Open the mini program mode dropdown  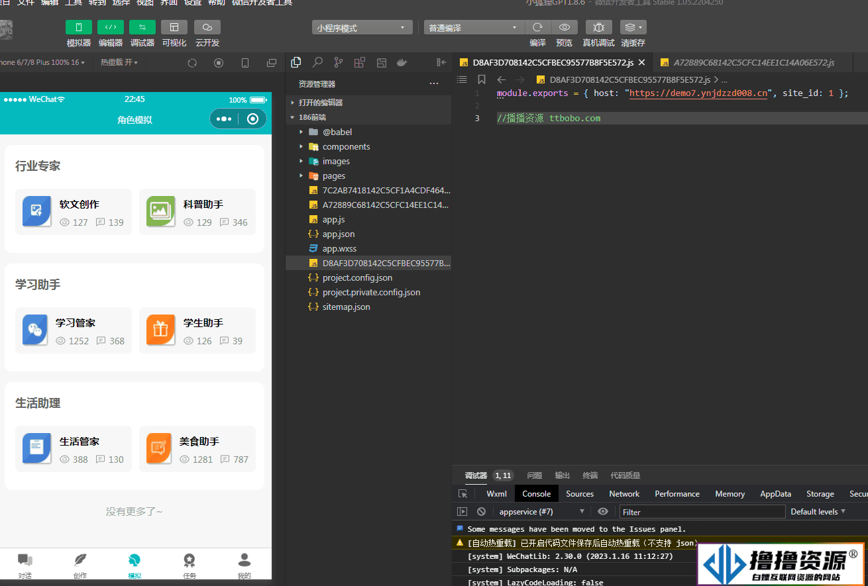point(362,28)
